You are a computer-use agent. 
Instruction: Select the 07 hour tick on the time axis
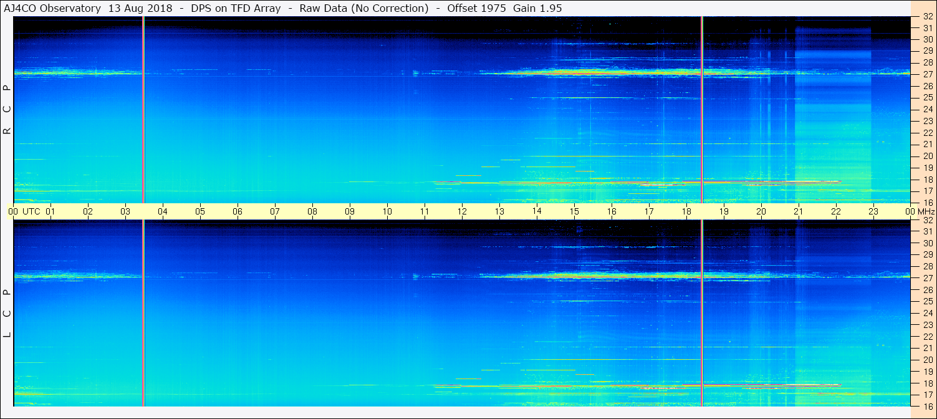point(275,211)
